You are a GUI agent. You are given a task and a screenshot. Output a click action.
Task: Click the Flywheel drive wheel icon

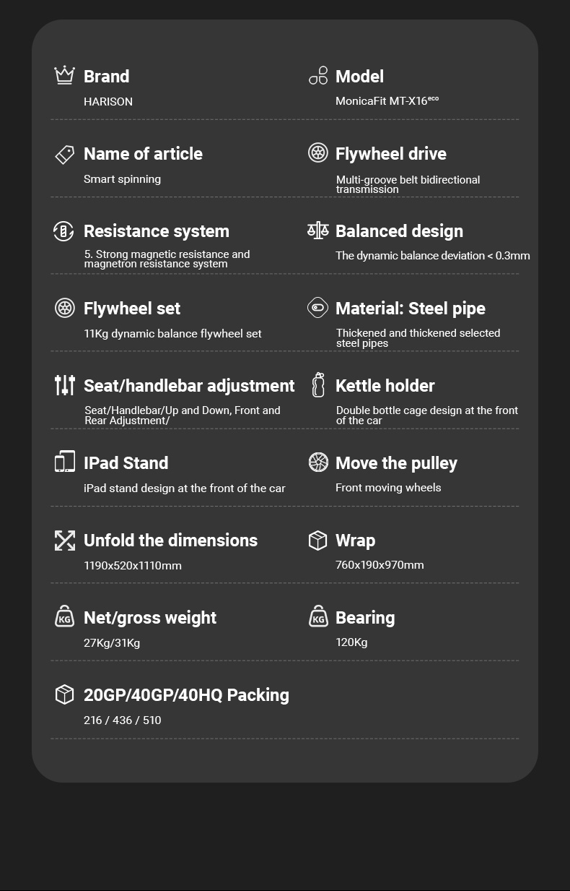[318, 152]
